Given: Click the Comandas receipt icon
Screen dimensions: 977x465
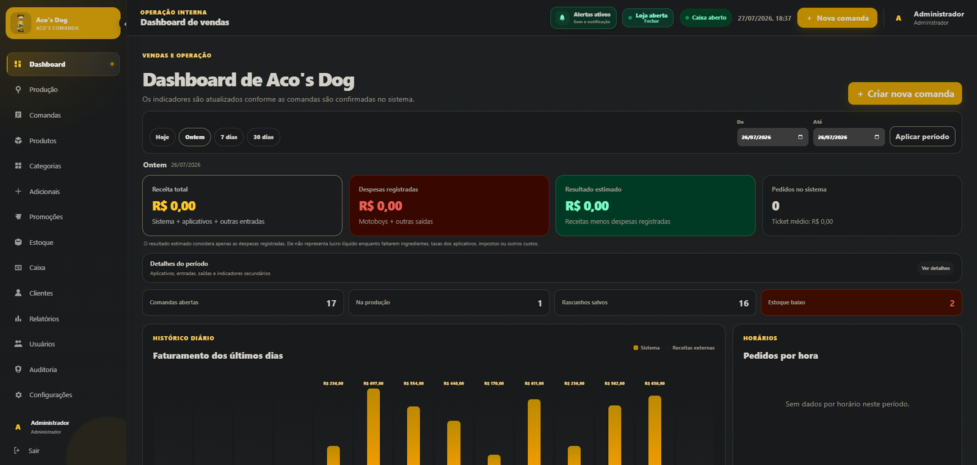Looking at the screenshot, I should (x=18, y=115).
